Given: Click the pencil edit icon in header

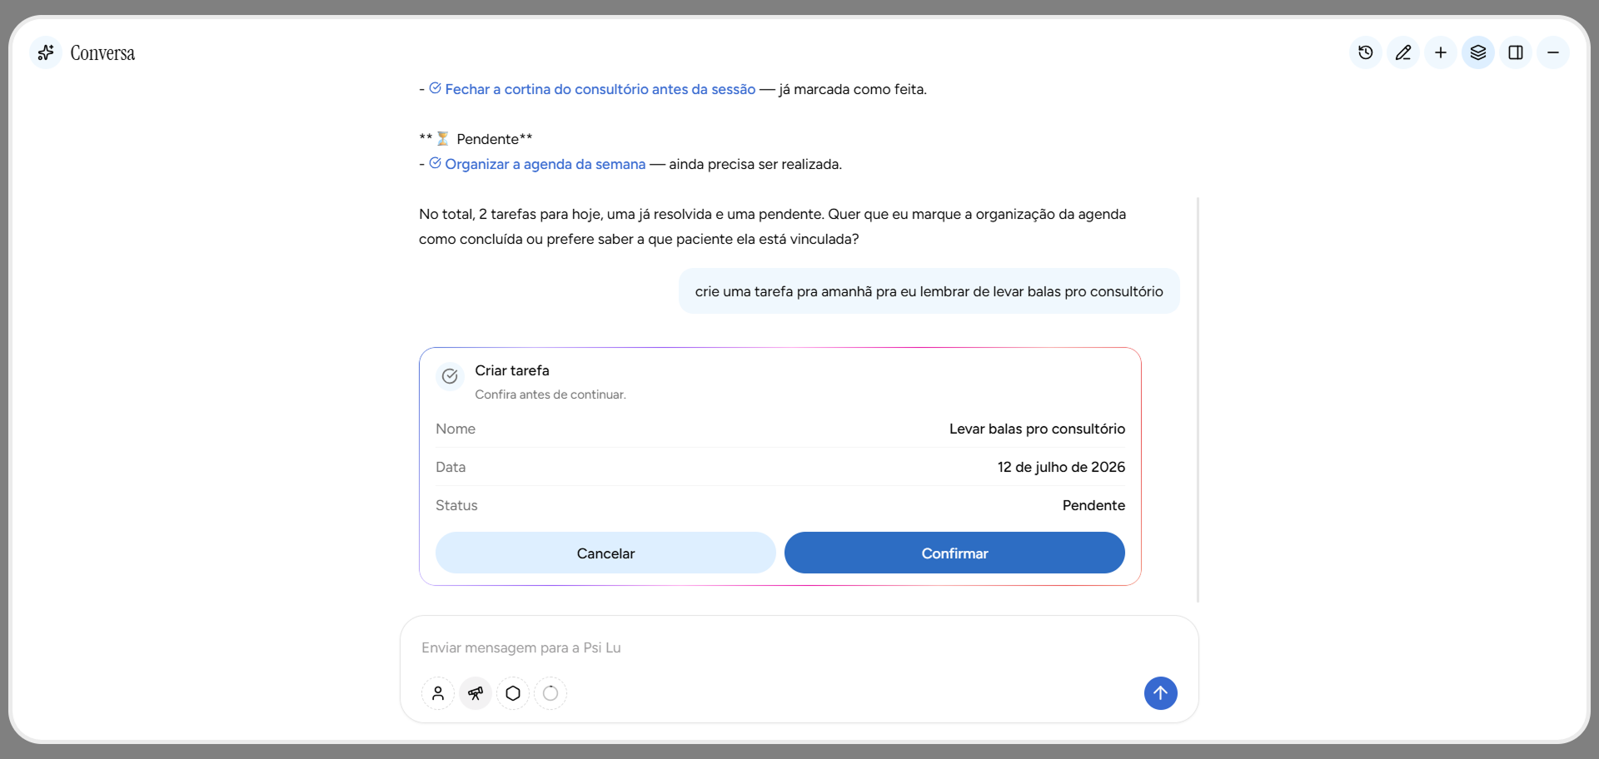Looking at the screenshot, I should point(1403,52).
